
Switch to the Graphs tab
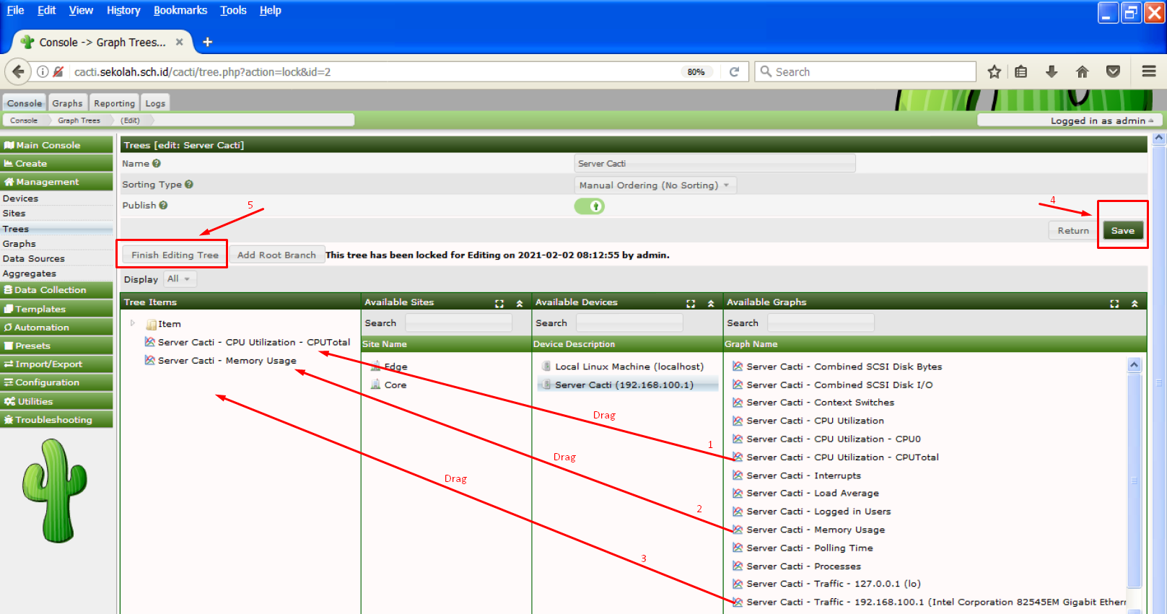coord(67,103)
